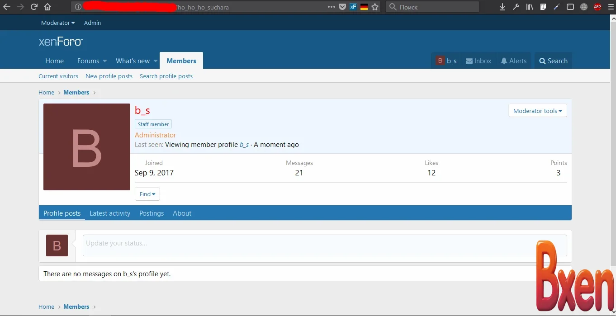The width and height of the screenshot is (616, 316).
Task: Expand the Find dropdown button
Action: pyautogui.click(x=147, y=194)
